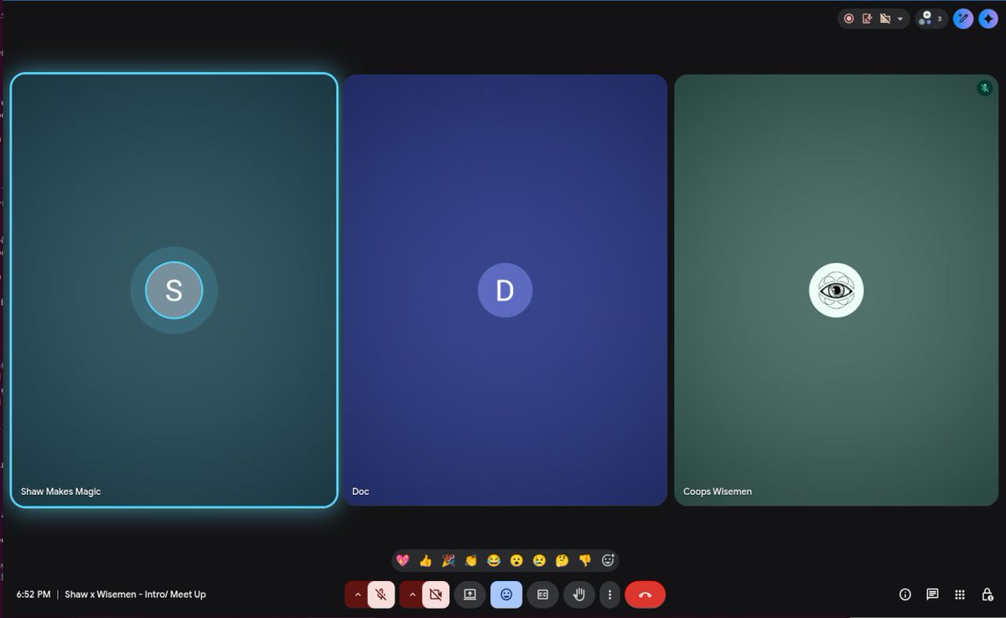1006x618 pixels.
Task: Click muted mic indicator on Coops Wisemen
Action: pos(985,88)
